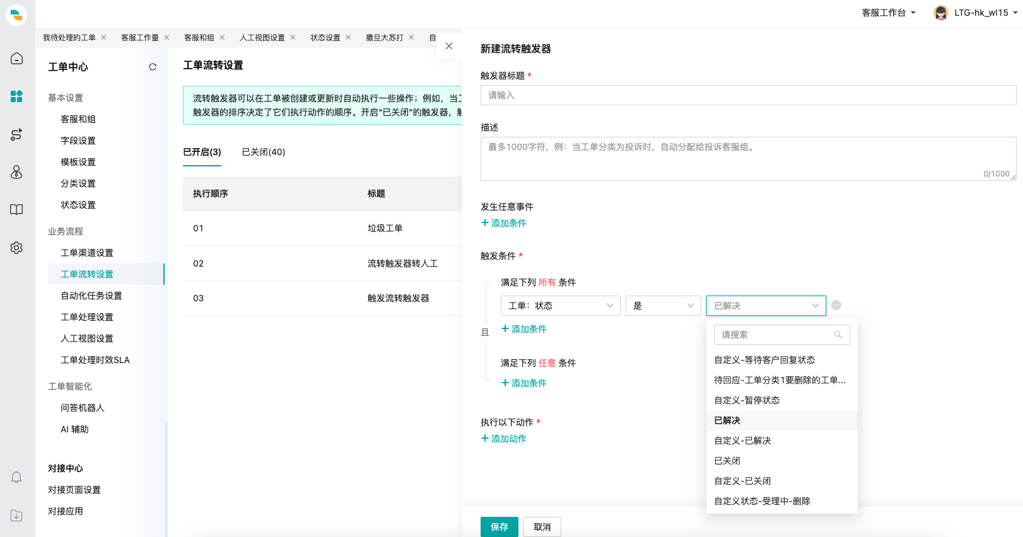Screen dimensions: 1023x537
Task: Switch to 我待处理的工单 tab
Action: [x=69, y=38]
